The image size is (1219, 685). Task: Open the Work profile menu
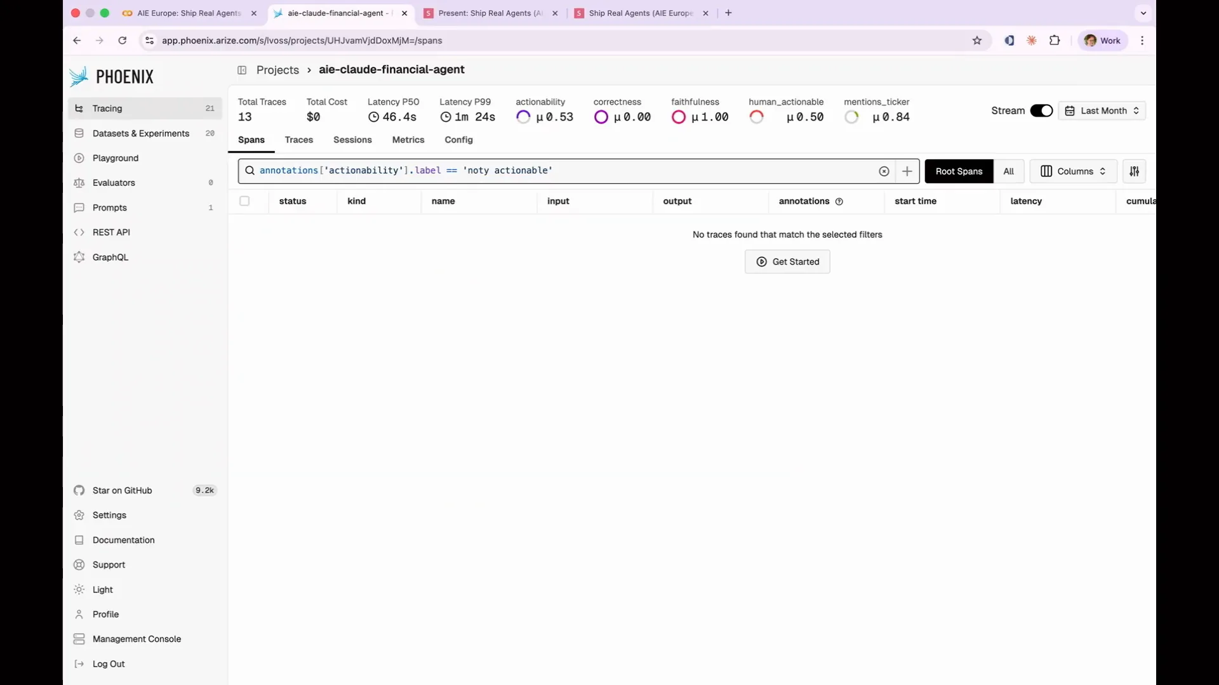[x=1103, y=41]
